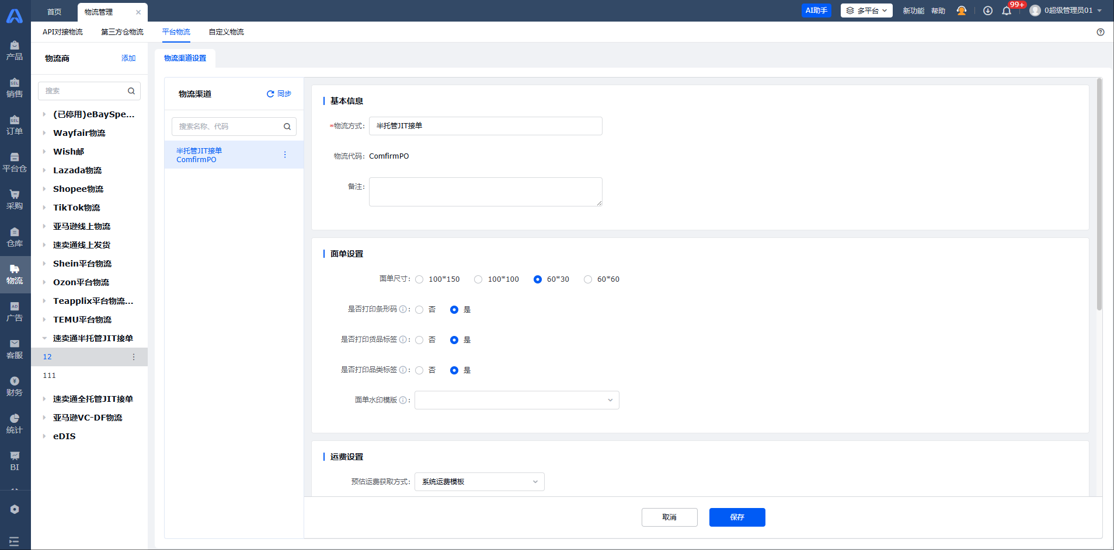Open the 采购 sidebar module

click(x=15, y=200)
